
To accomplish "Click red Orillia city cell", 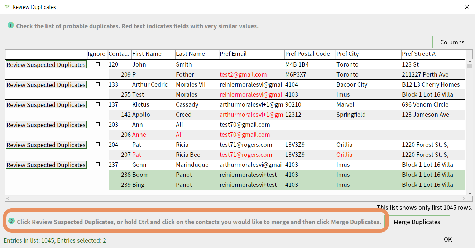I will point(344,155).
